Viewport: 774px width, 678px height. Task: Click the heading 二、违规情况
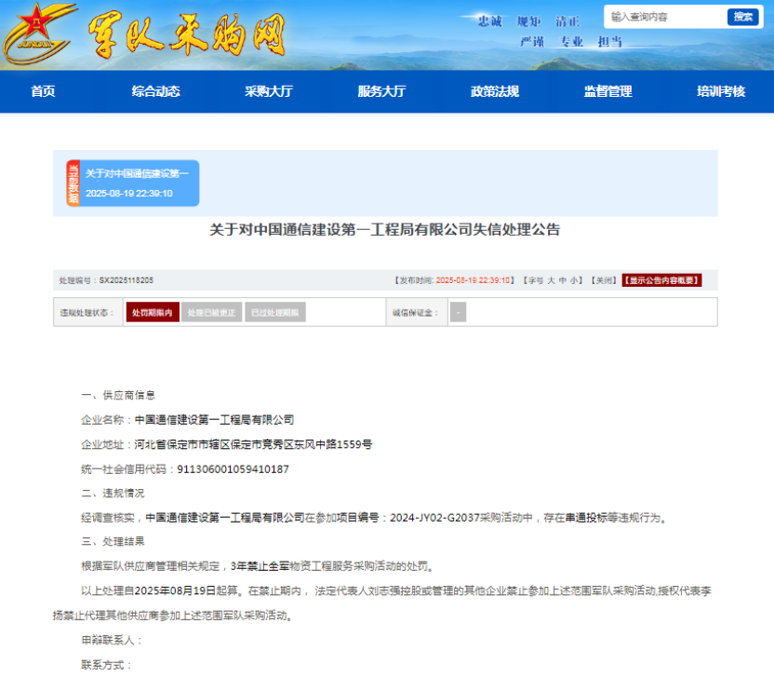113,494
